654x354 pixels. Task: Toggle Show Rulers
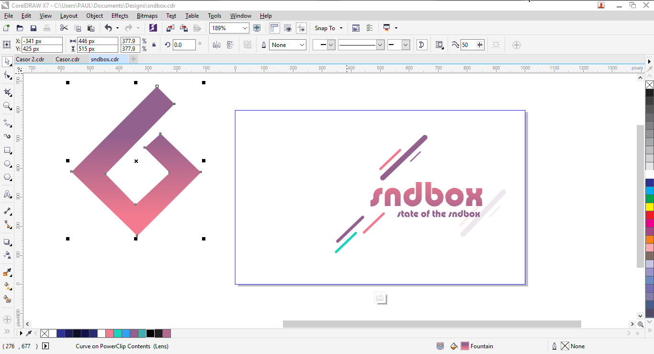coord(274,28)
